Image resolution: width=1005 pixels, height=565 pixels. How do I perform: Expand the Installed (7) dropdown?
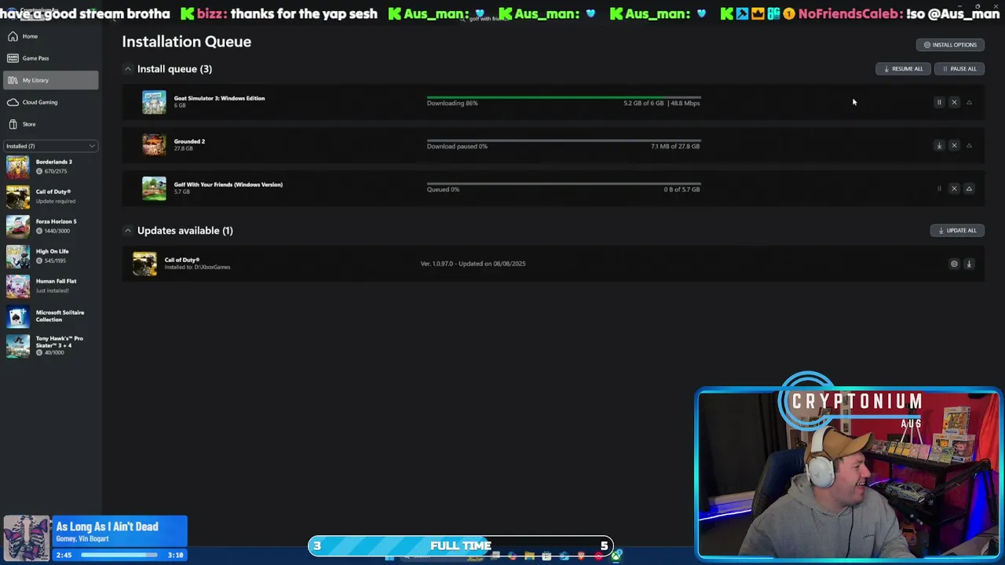50,146
